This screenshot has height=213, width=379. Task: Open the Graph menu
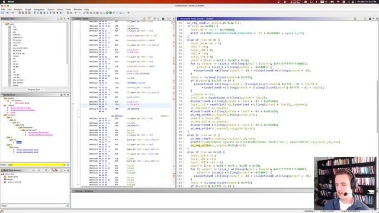(28, 9)
